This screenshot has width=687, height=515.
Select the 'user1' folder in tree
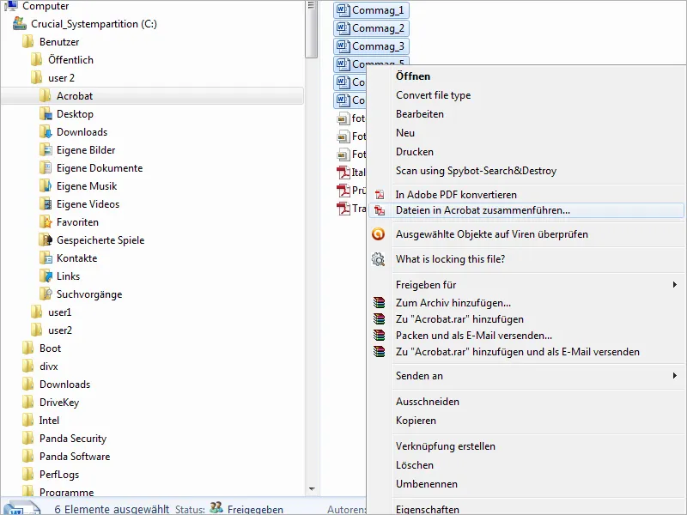tap(59, 312)
